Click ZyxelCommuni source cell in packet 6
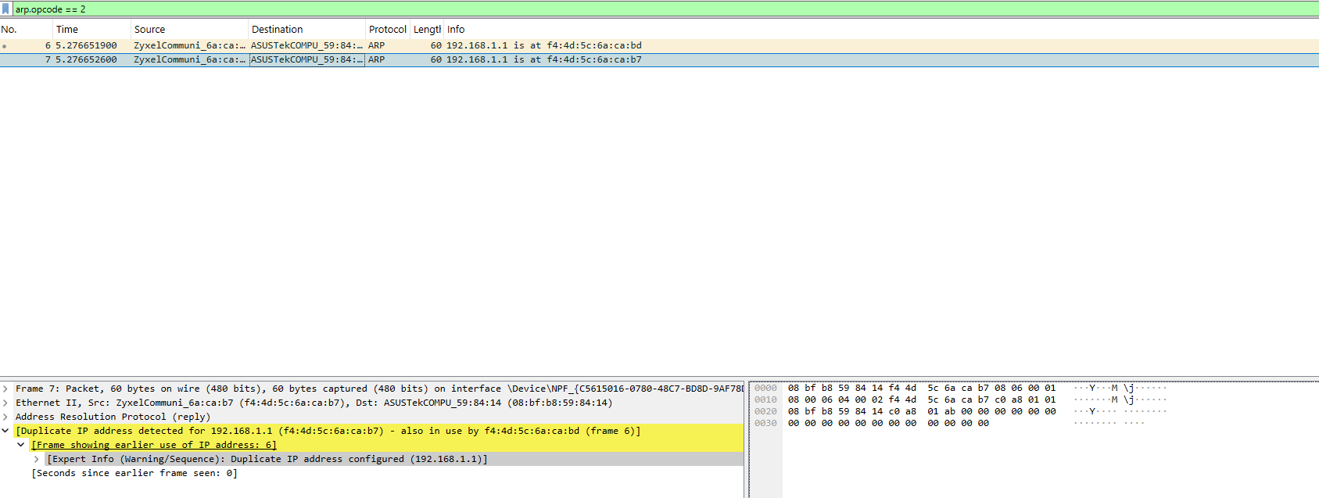The width and height of the screenshot is (1319, 498). [x=189, y=45]
